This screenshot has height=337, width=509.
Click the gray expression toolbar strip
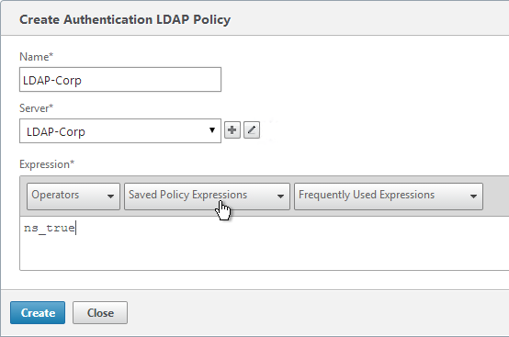(496, 197)
